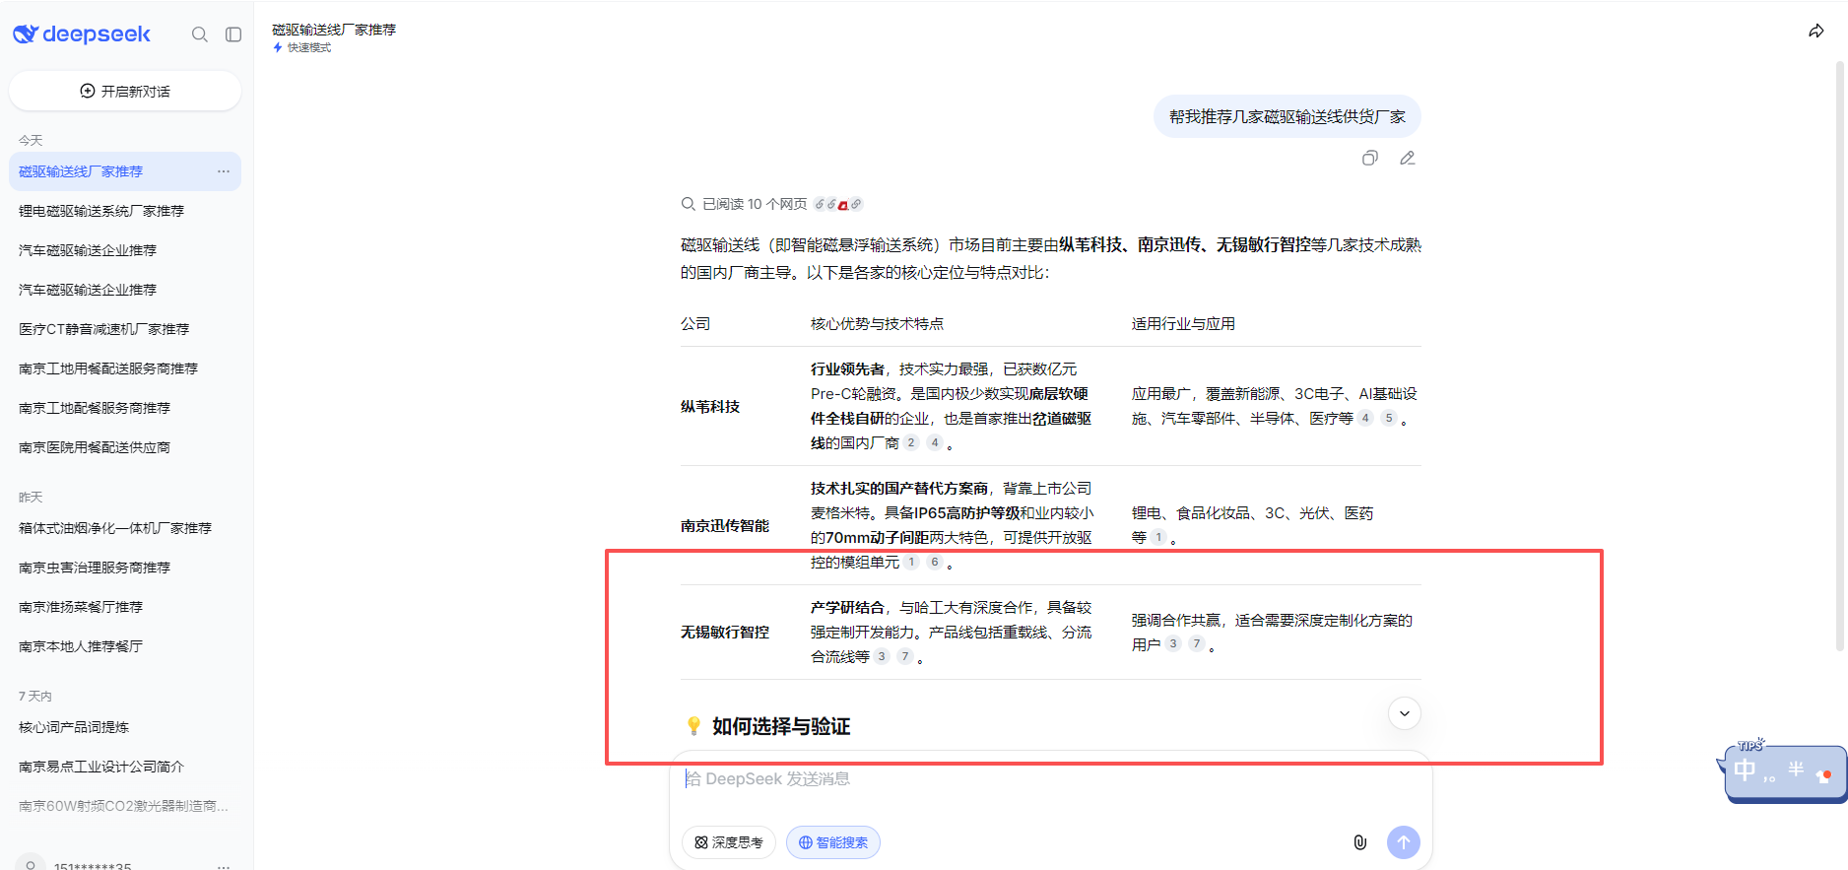
Task: Click the 快速模式 mode indicator under title
Action: [302, 47]
